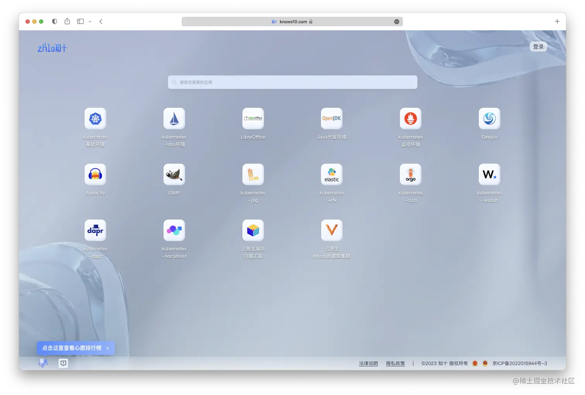The image size is (585, 395).
Task: Launch the kubernetes-istio环境 sailboat icon
Action: [x=174, y=118]
